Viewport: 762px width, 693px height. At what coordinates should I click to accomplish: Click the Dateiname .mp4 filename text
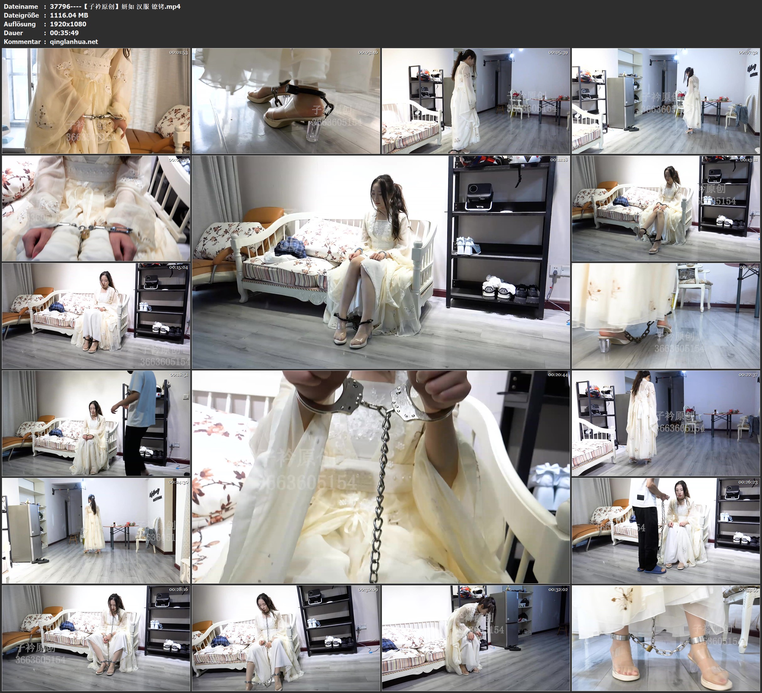pyautogui.click(x=115, y=6)
